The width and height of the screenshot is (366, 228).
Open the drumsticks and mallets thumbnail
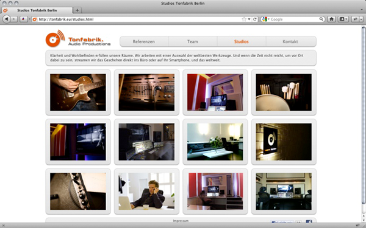(x=284, y=92)
